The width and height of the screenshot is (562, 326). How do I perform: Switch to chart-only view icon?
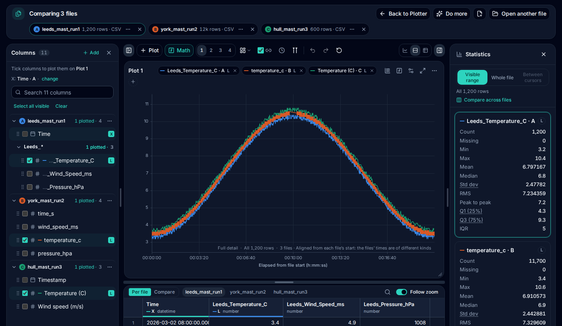[x=405, y=50]
